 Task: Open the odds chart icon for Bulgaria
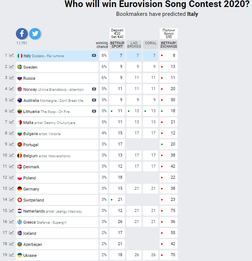(x=11, y=133)
